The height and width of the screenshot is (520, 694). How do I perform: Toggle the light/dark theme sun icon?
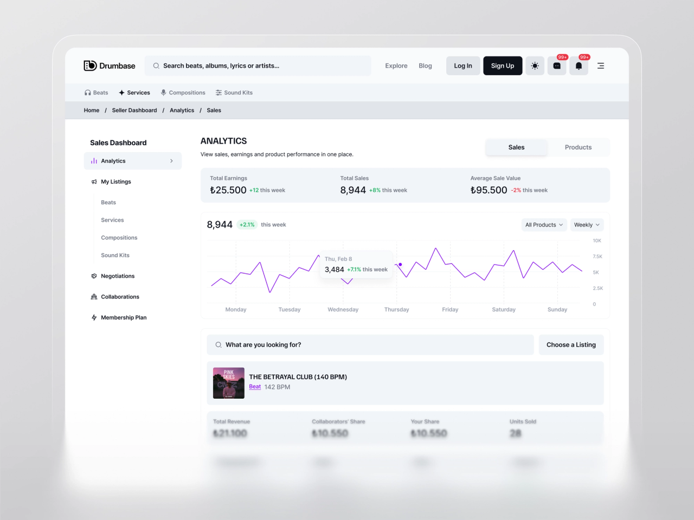click(x=535, y=66)
